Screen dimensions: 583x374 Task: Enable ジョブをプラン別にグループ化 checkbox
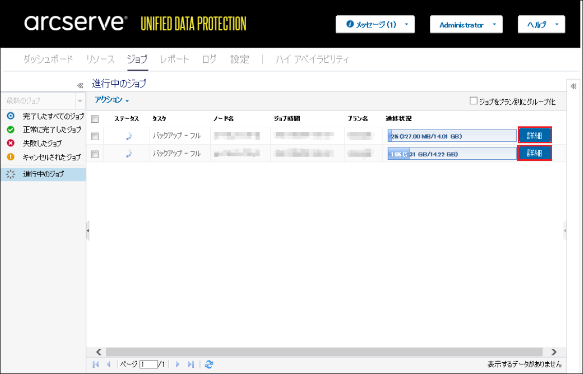[x=473, y=101]
